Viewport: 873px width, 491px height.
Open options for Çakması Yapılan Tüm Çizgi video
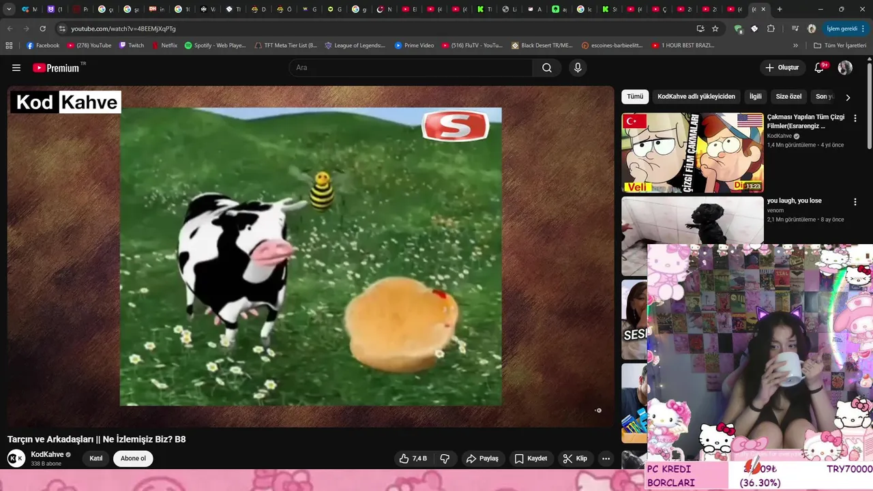[x=855, y=118]
